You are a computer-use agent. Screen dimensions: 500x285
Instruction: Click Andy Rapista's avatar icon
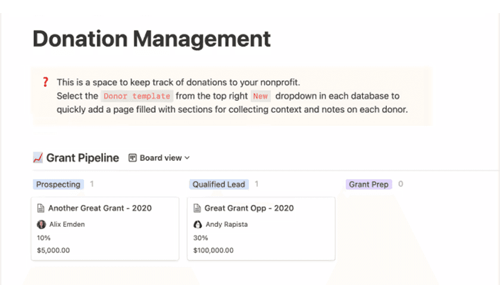click(198, 224)
